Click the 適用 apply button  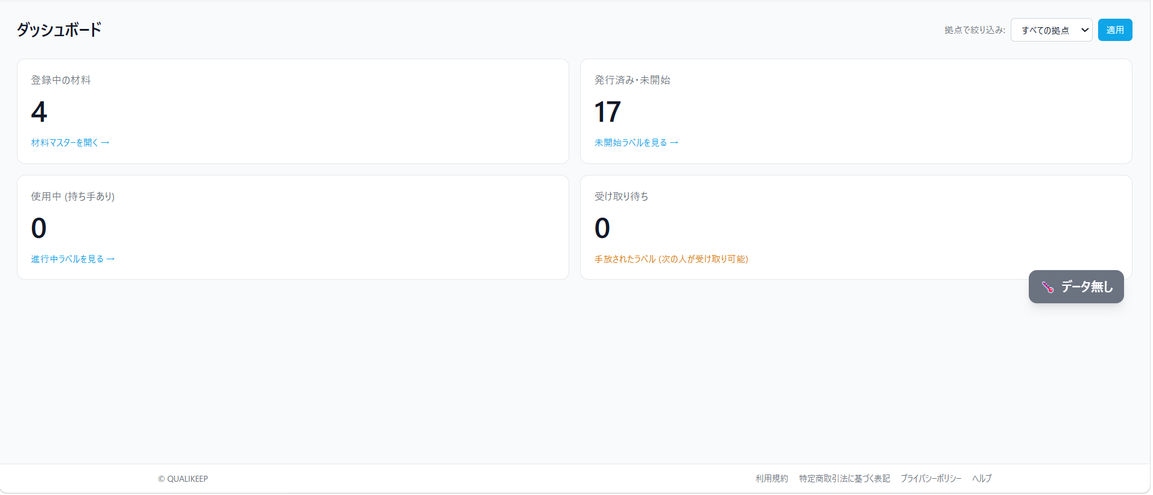pos(1114,30)
